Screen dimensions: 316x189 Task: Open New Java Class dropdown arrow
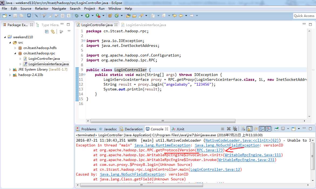pos(122,16)
